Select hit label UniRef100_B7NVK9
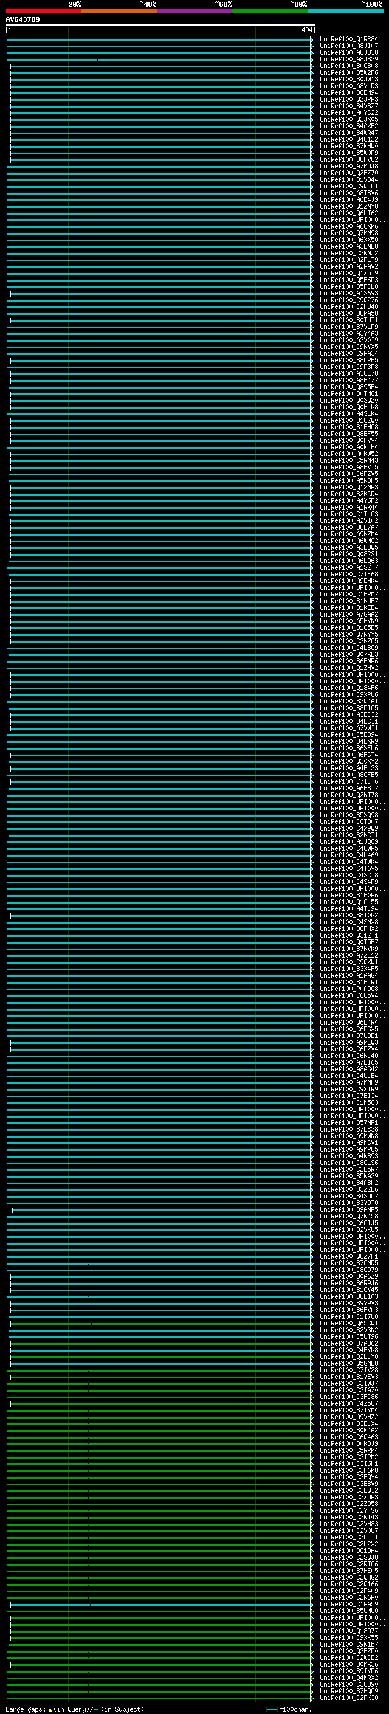 coord(348,949)
